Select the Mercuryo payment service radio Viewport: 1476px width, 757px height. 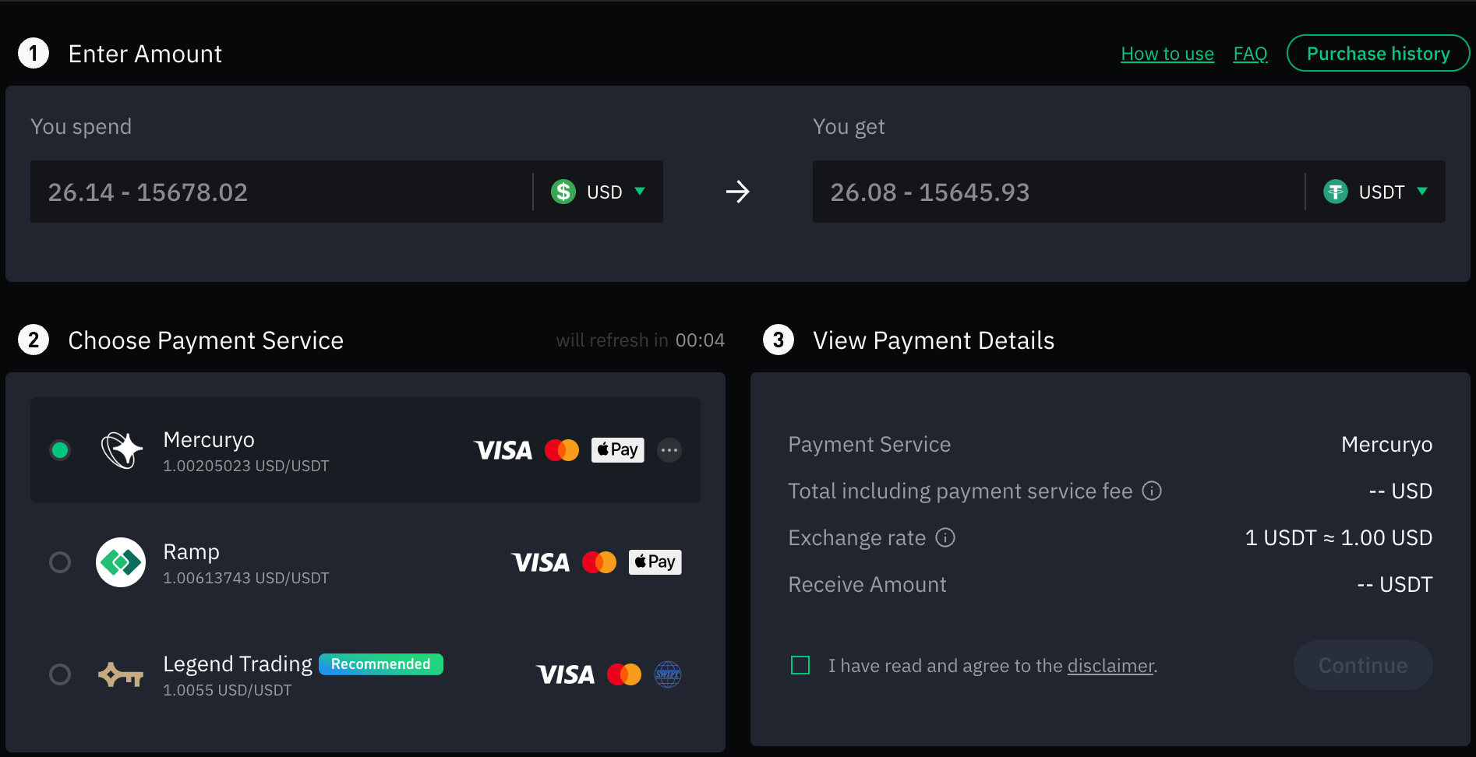tap(60, 450)
